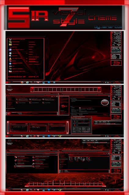Click the digital clock gadget on the top desktop
The image size is (129, 195).
[116, 63]
